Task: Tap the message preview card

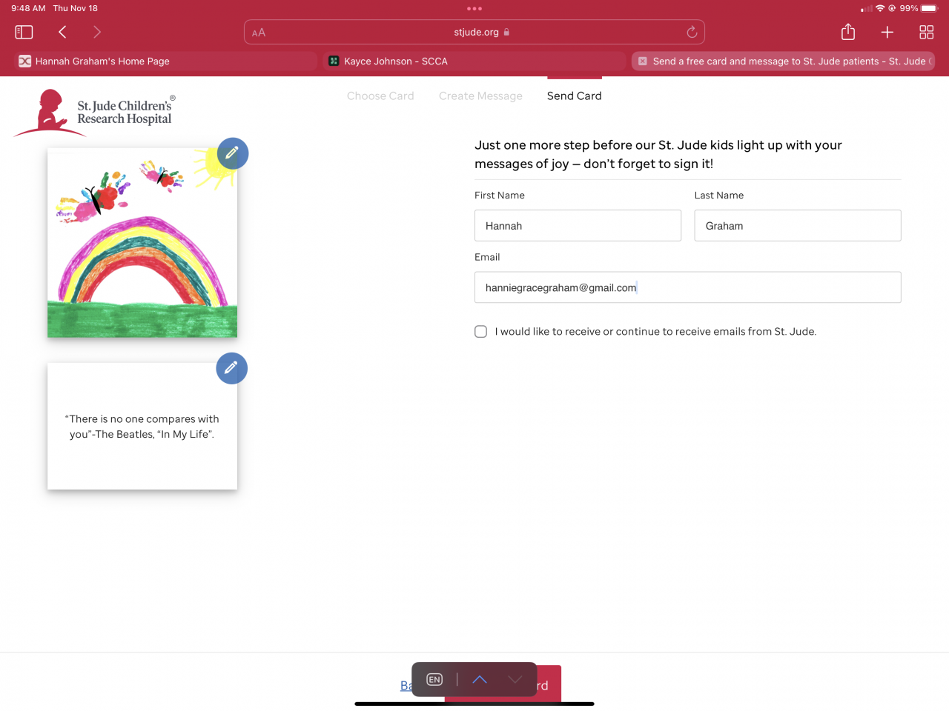Action: 142,426
